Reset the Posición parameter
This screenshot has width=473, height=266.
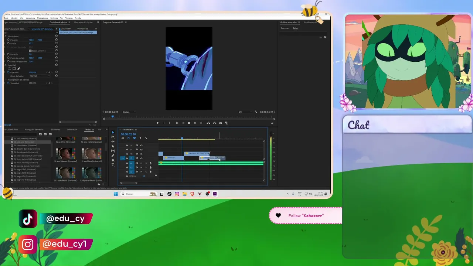tap(56, 40)
